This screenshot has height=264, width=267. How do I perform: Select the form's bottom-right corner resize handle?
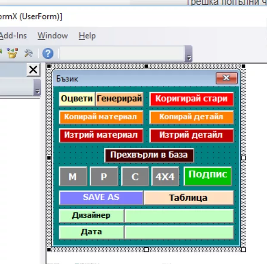tap(243, 250)
